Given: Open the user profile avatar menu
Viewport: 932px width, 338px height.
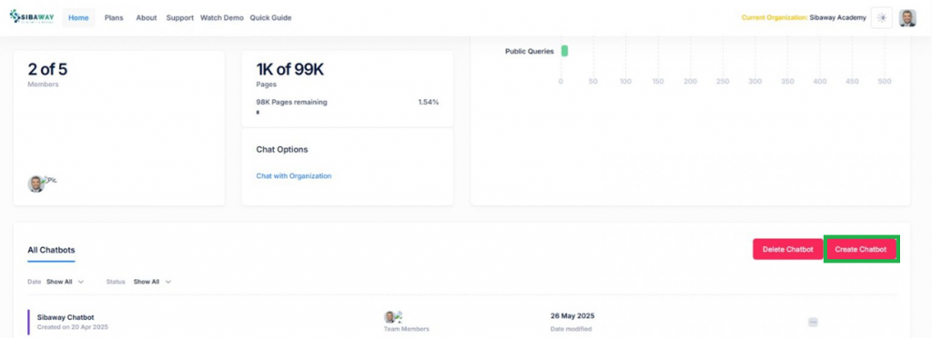Looking at the screenshot, I should (907, 18).
